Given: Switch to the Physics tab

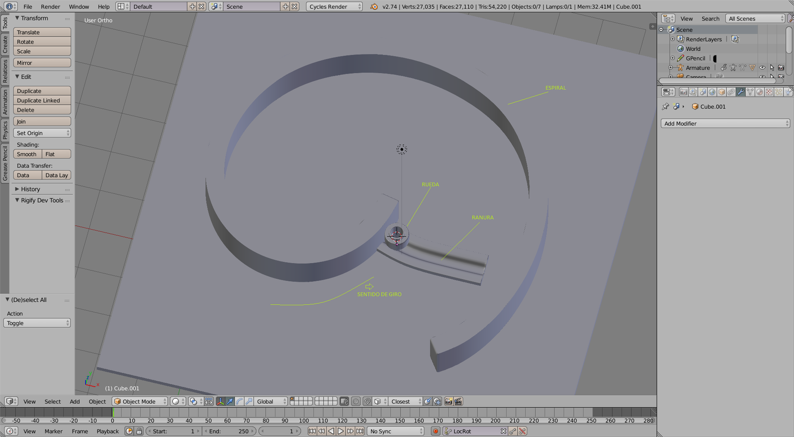Looking at the screenshot, I should click(5, 130).
